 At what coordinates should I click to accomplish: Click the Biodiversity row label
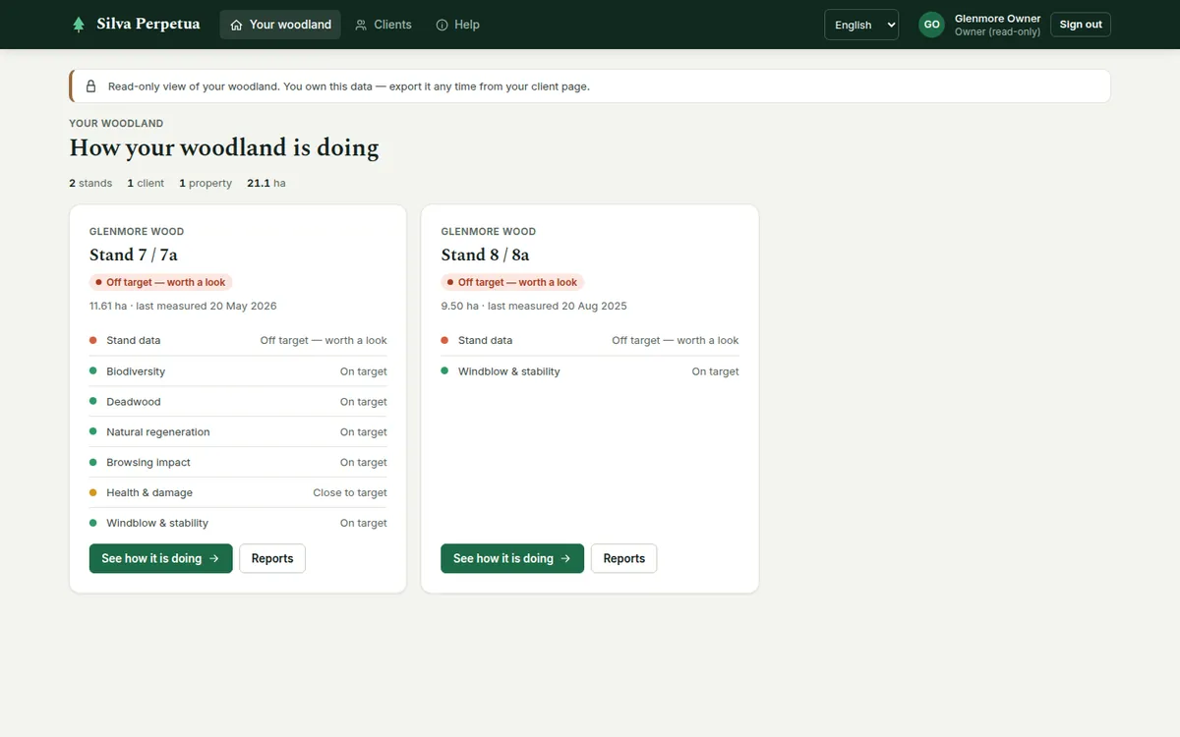coord(136,371)
